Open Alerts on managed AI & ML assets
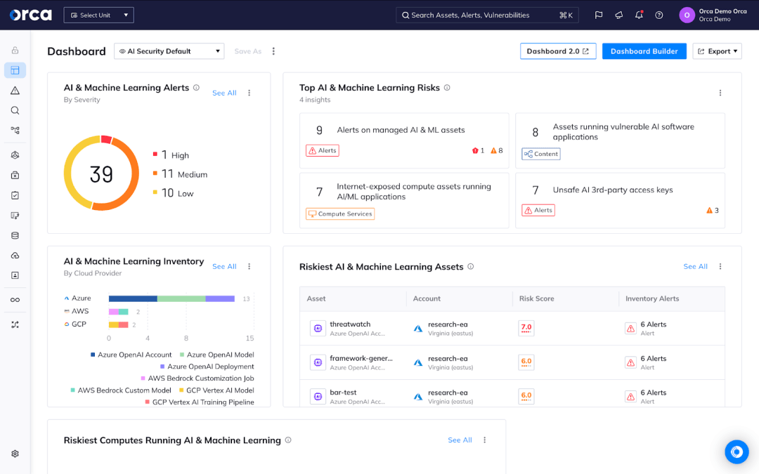The height and width of the screenshot is (474, 759). tap(404, 140)
